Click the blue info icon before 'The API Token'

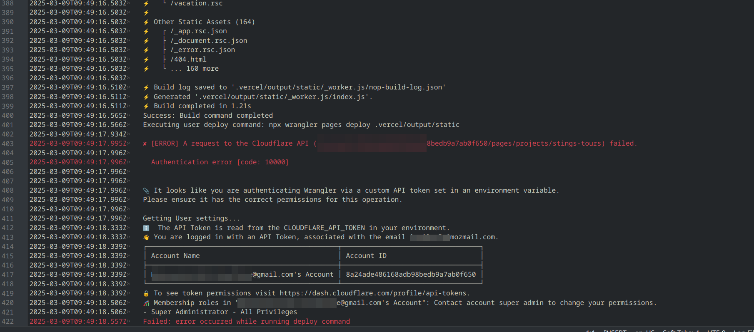pos(146,228)
